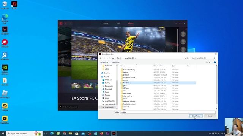The height and width of the screenshot is (136, 243).
Task: Select 'LDPlayer' folder in file list
Action: (158, 88)
